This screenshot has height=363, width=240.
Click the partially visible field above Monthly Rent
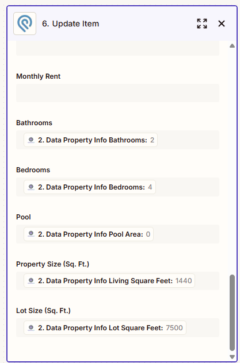click(117, 48)
